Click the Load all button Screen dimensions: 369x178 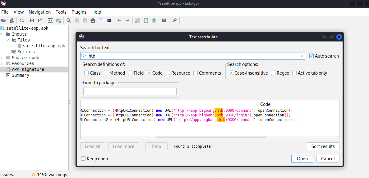coord(93,146)
